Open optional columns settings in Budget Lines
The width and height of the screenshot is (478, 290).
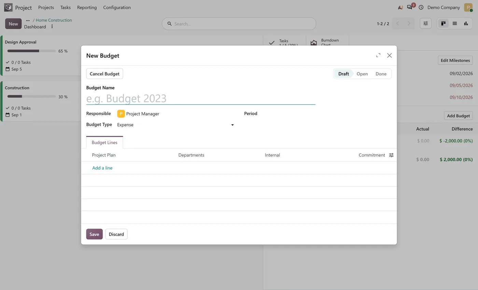point(391,155)
